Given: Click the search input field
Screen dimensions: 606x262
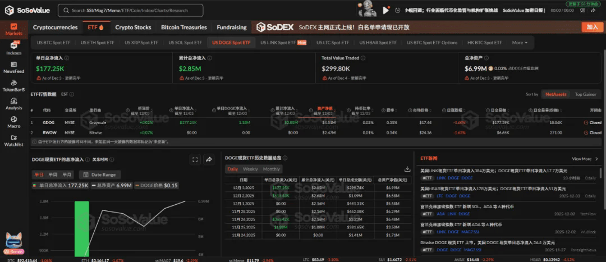Looking at the screenshot, I should pyautogui.click(x=131, y=11).
